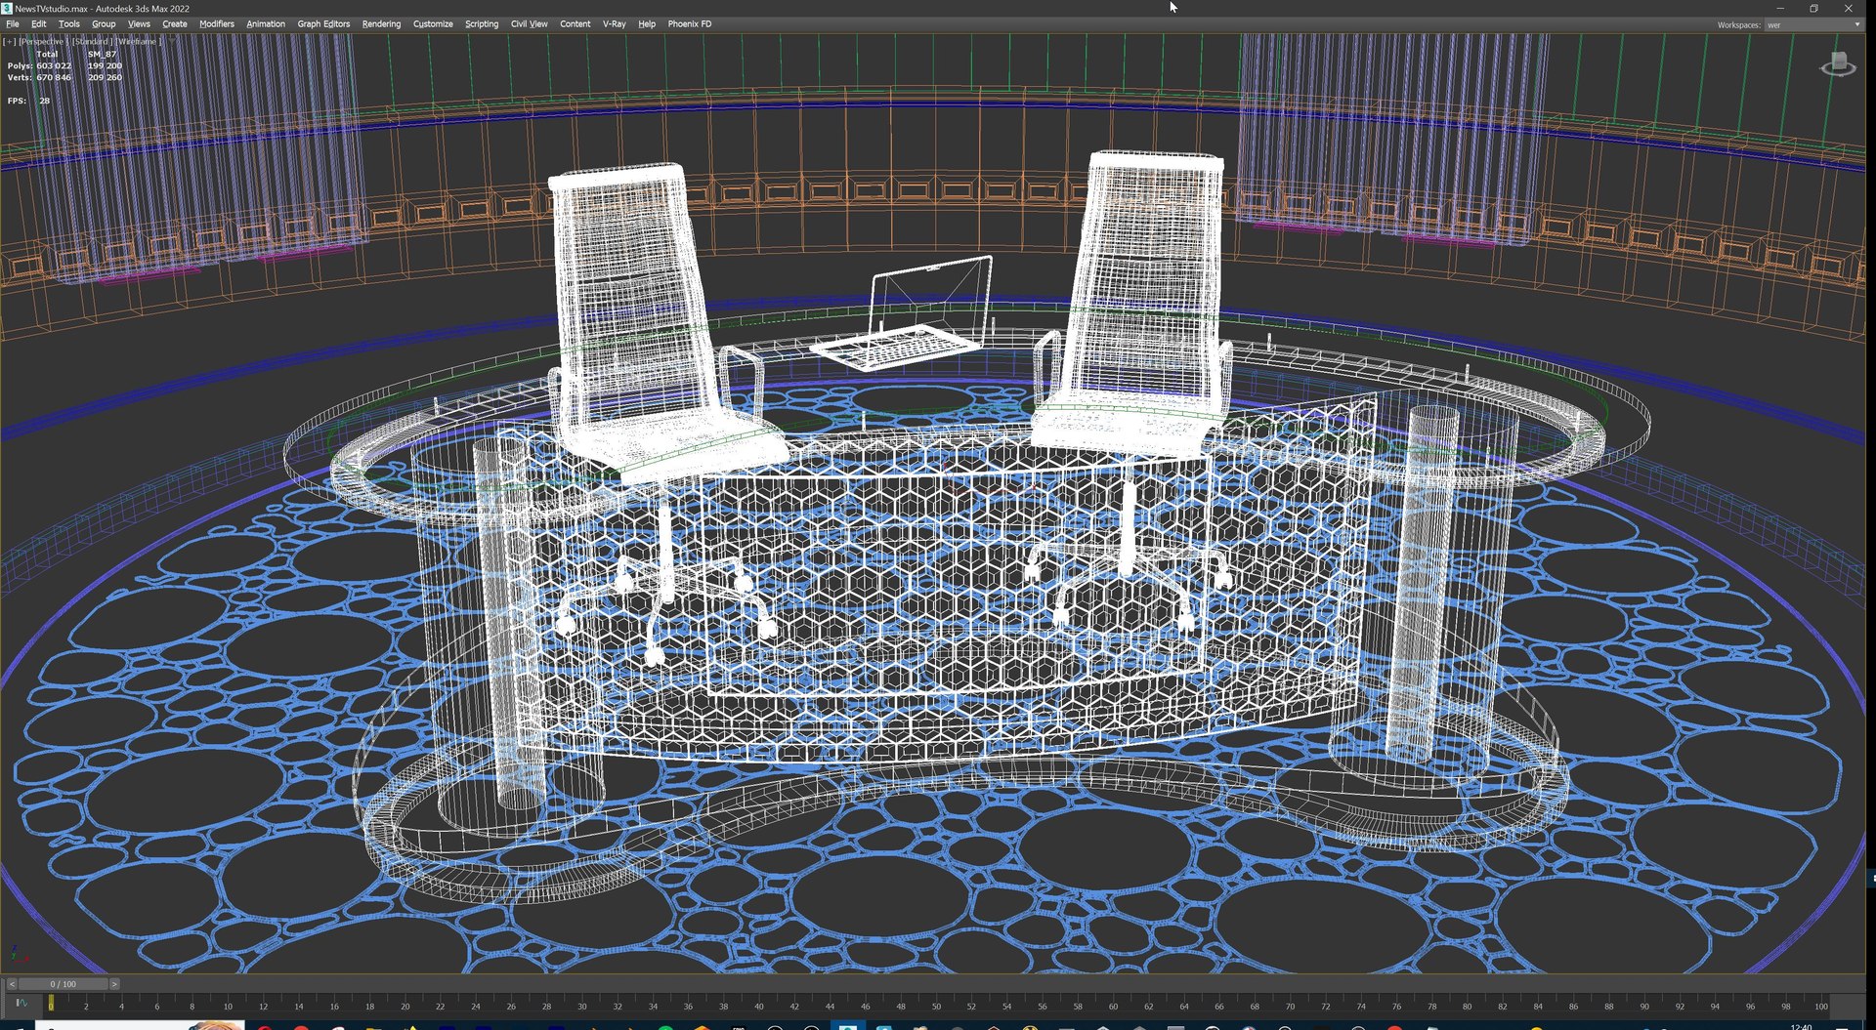Open the Mini Curve Editor icon
This screenshot has height=1030, width=1876.
click(x=21, y=1003)
